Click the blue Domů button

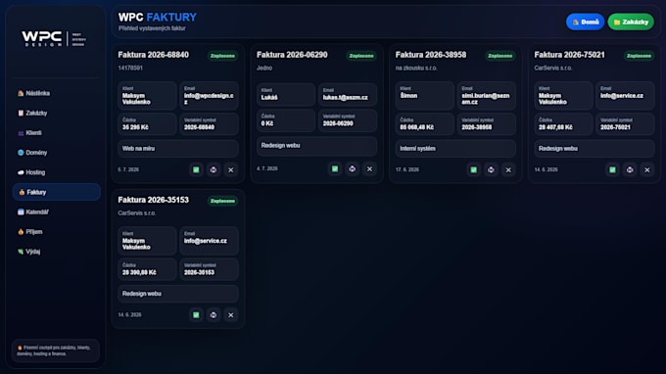click(x=585, y=22)
